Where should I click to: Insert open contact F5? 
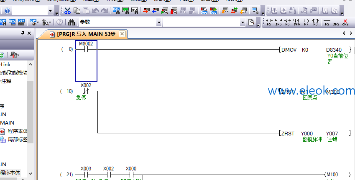click(x=269, y=22)
